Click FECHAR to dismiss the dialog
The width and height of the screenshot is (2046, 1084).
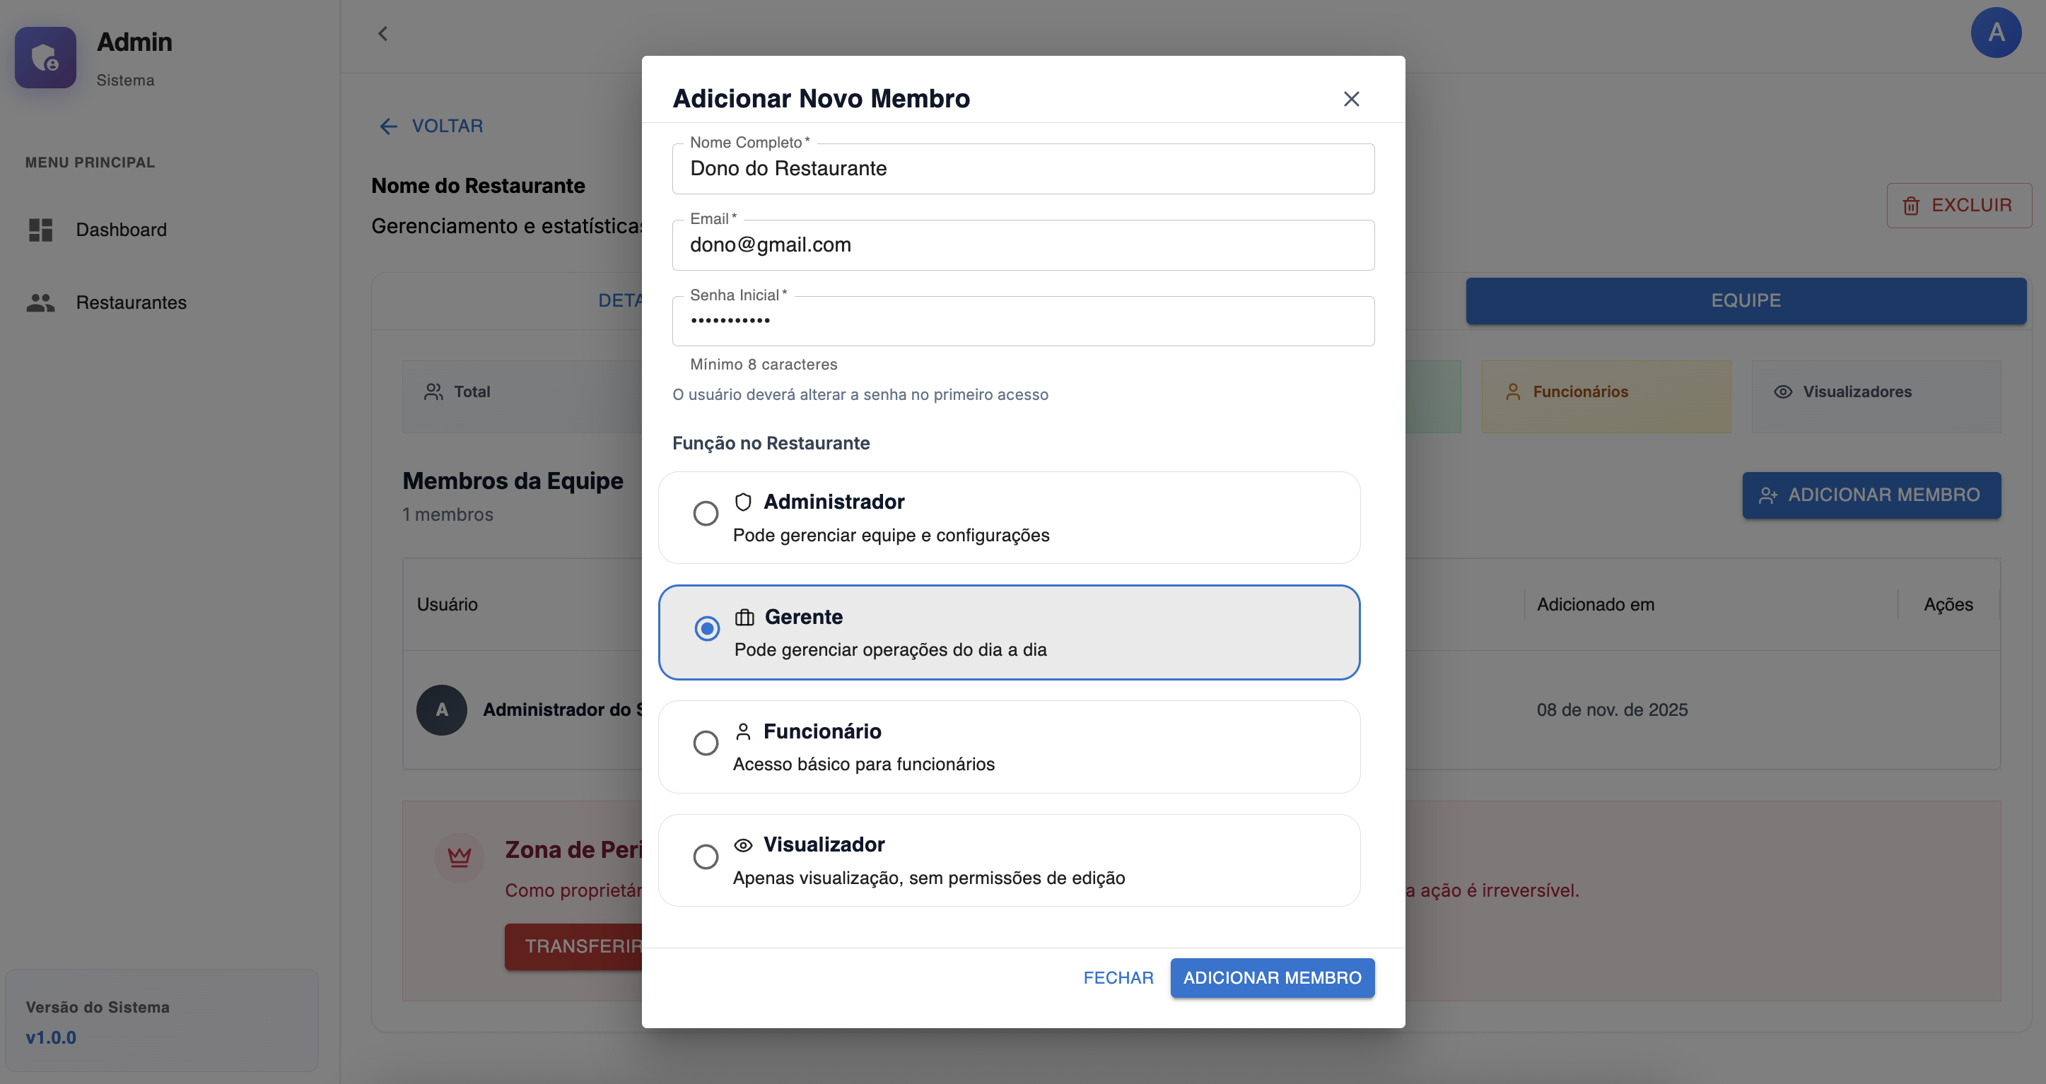[1118, 977]
